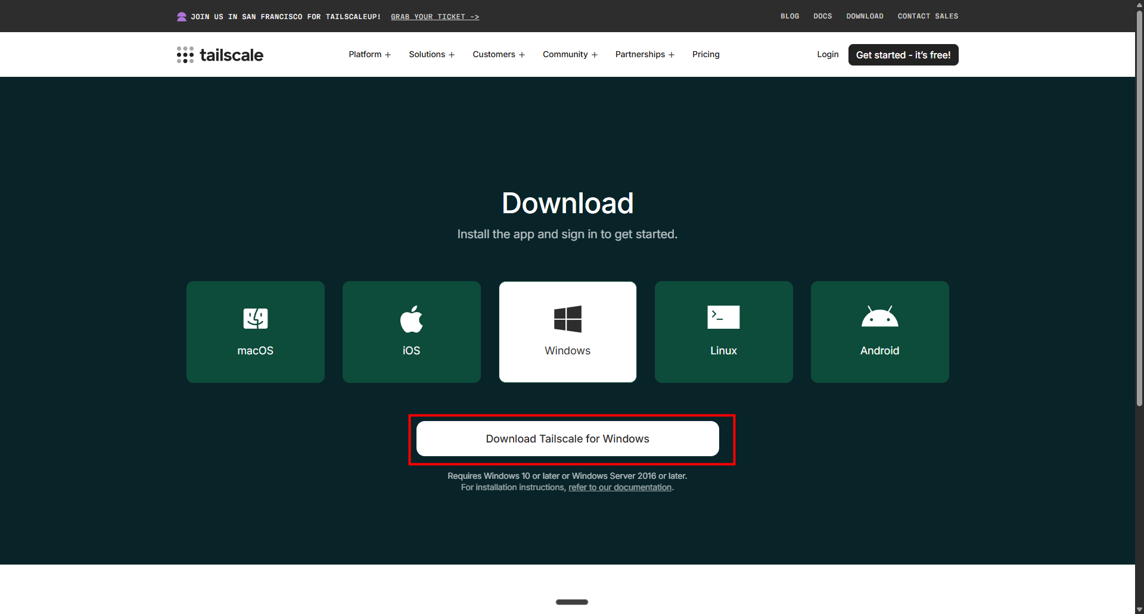This screenshot has height=614, width=1144.
Task: Click the Windows logo icon
Action: coord(568,319)
